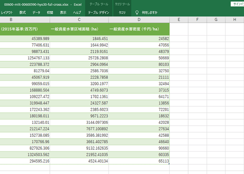Open the ヘルプ ribbon tab
244x174 pixels.
[x=77, y=13]
